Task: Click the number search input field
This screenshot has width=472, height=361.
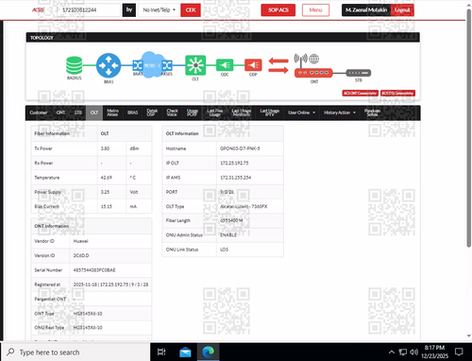Action: coord(89,10)
